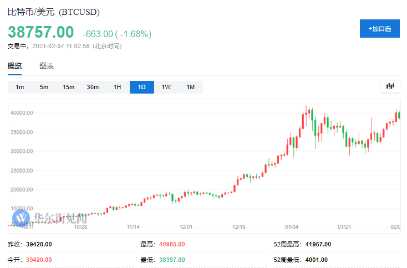Switch to the 概览 overview tab
The height and width of the screenshot is (268, 407).
click(x=15, y=66)
